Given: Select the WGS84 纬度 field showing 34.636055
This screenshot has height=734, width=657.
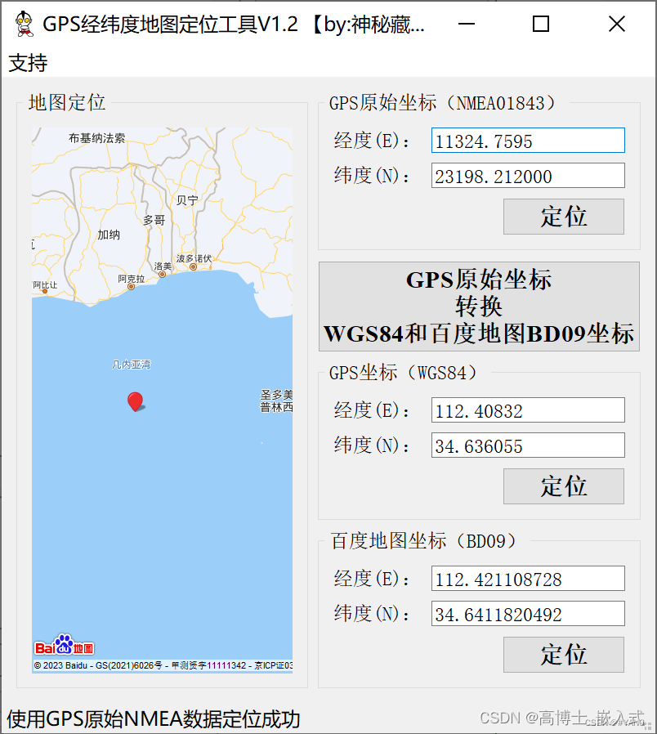Looking at the screenshot, I should [x=527, y=445].
